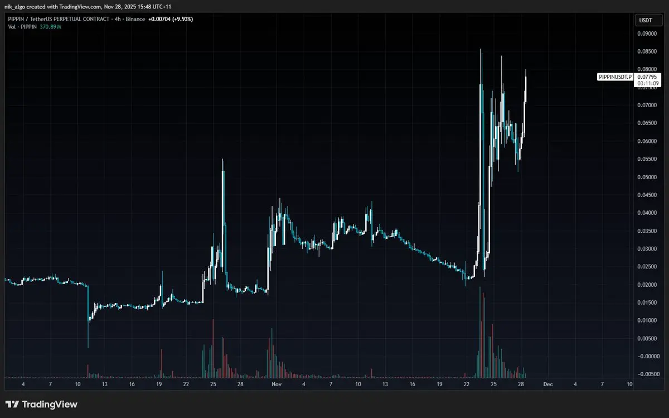Click the 0.01500 price axis label
The height and width of the screenshot is (418, 669).
point(648,302)
